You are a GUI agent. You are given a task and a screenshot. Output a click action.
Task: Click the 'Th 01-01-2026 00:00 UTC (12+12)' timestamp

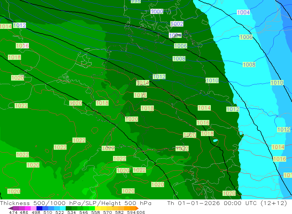[x=227, y=203]
